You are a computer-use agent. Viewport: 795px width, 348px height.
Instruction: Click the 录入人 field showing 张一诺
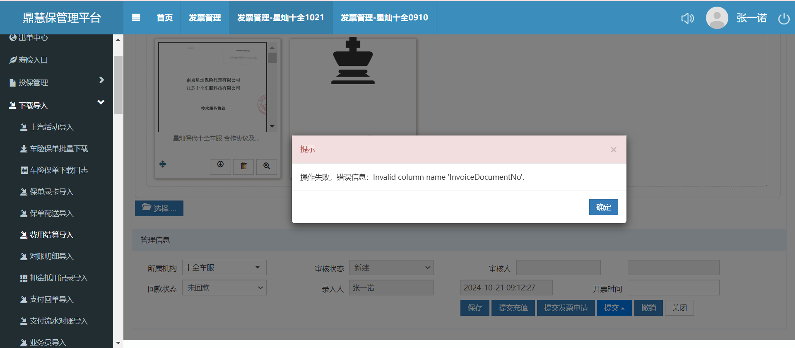click(x=391, y=288)
